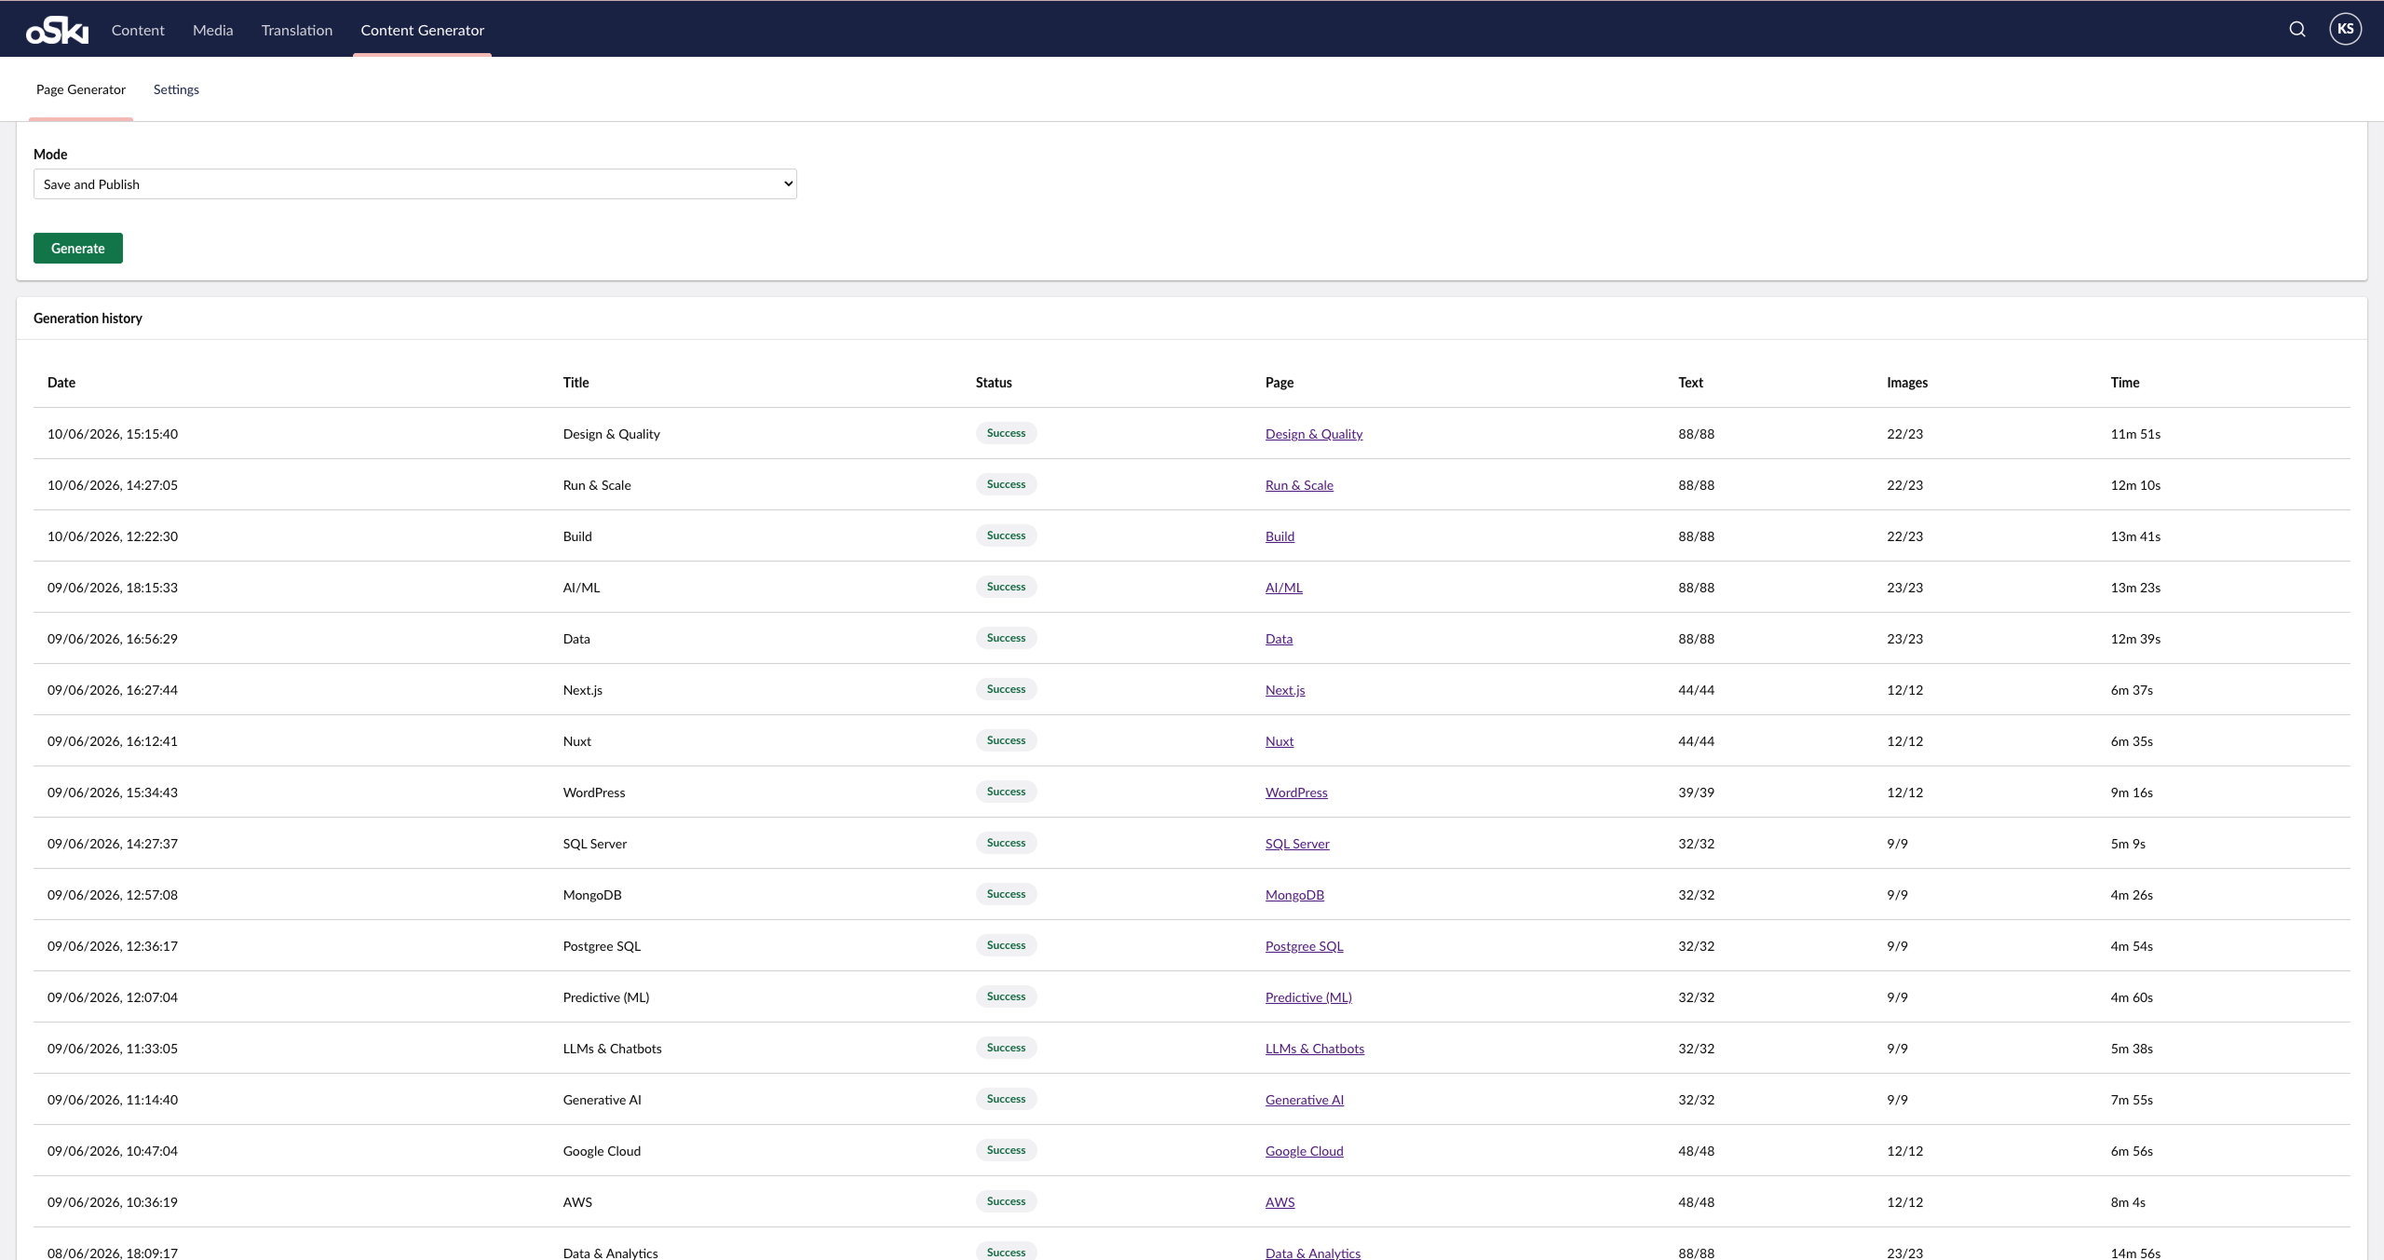Viewport: 2384px width, 1260px height.
Task: Open the WordPress page link
Action: click(1296, 793)
